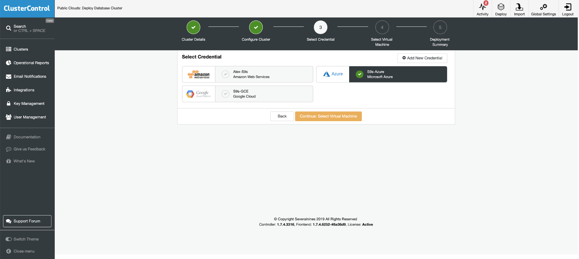Click the Deploy icon in top bar
The height and width of the screenshot is (259, 579).
click(x=501, y=7)
